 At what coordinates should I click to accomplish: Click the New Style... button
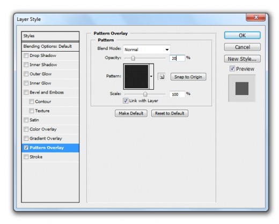[243, 59]
